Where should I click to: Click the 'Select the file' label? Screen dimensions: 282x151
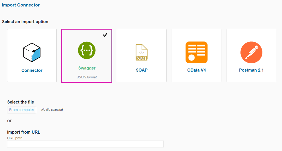click(21, 102)
